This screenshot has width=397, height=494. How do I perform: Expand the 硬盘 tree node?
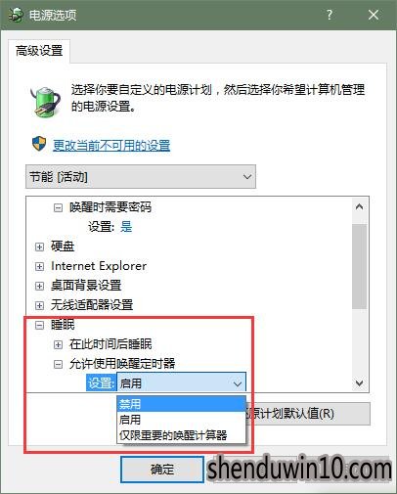(39, 247)
